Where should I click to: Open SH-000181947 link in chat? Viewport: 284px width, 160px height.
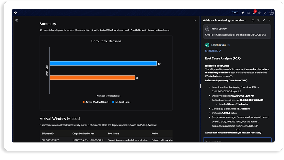click(213, 51)
